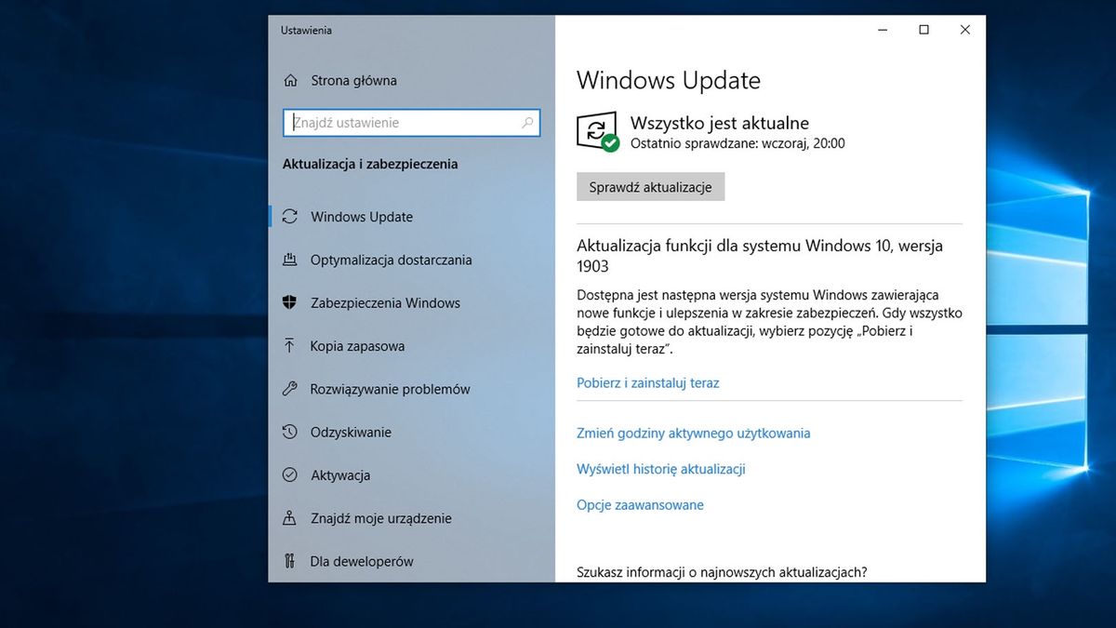Maximize the Ustawienia window

pos(923,30)
